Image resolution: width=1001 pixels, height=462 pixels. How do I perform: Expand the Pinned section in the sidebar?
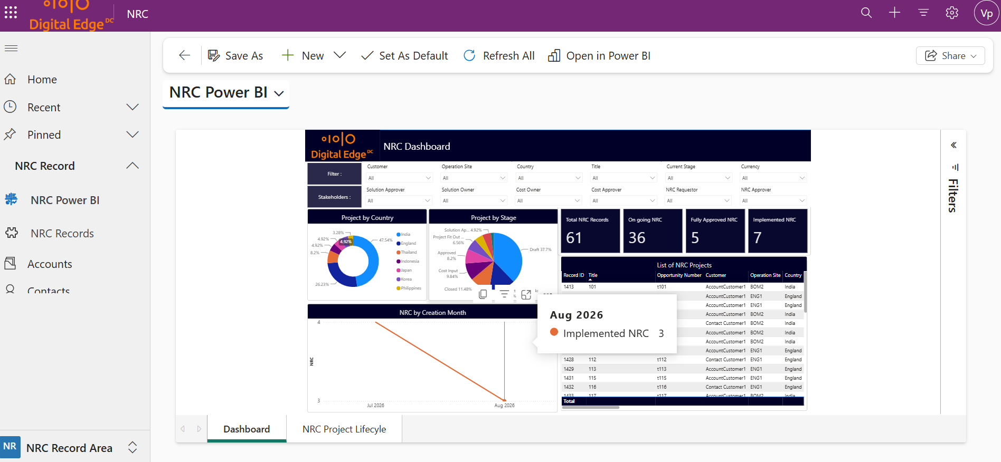(133, 134)
